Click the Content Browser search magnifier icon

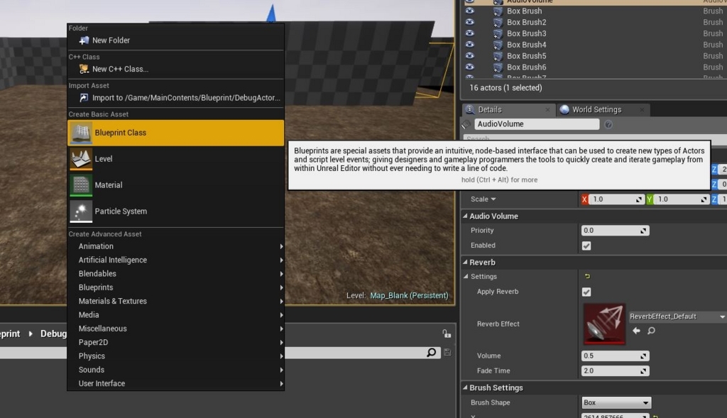pos(431,353)
